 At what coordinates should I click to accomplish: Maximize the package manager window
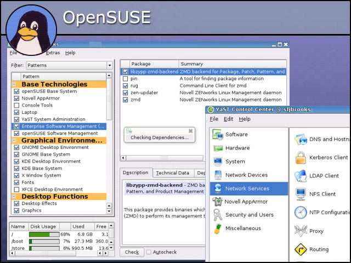click(x=280, y=44)
